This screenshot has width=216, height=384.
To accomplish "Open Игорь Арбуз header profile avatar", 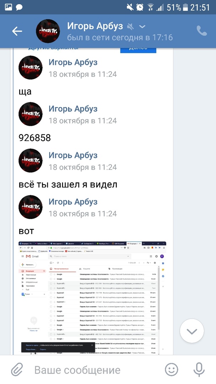I will tap(48, 31).
